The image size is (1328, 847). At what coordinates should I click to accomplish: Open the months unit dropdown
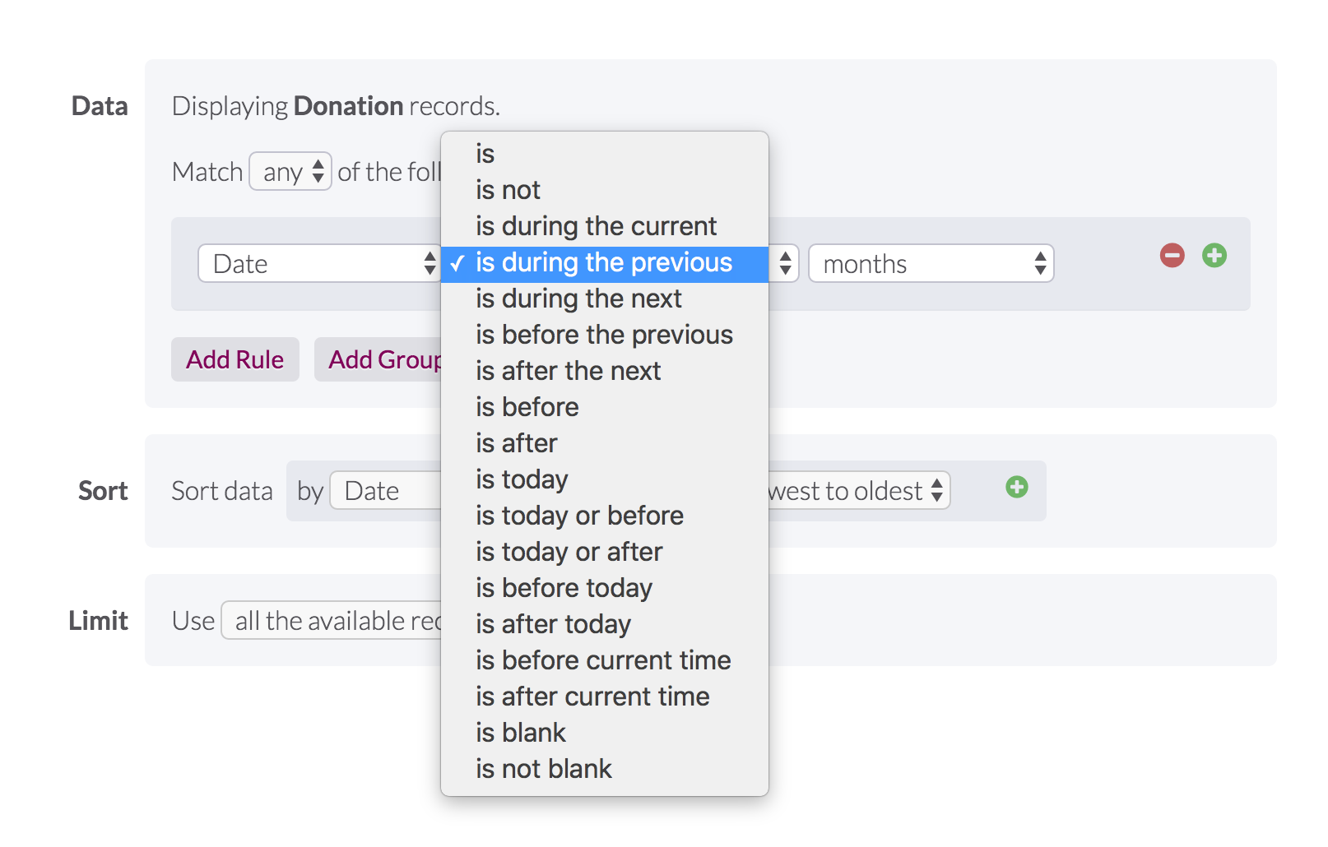click(931, 264)
